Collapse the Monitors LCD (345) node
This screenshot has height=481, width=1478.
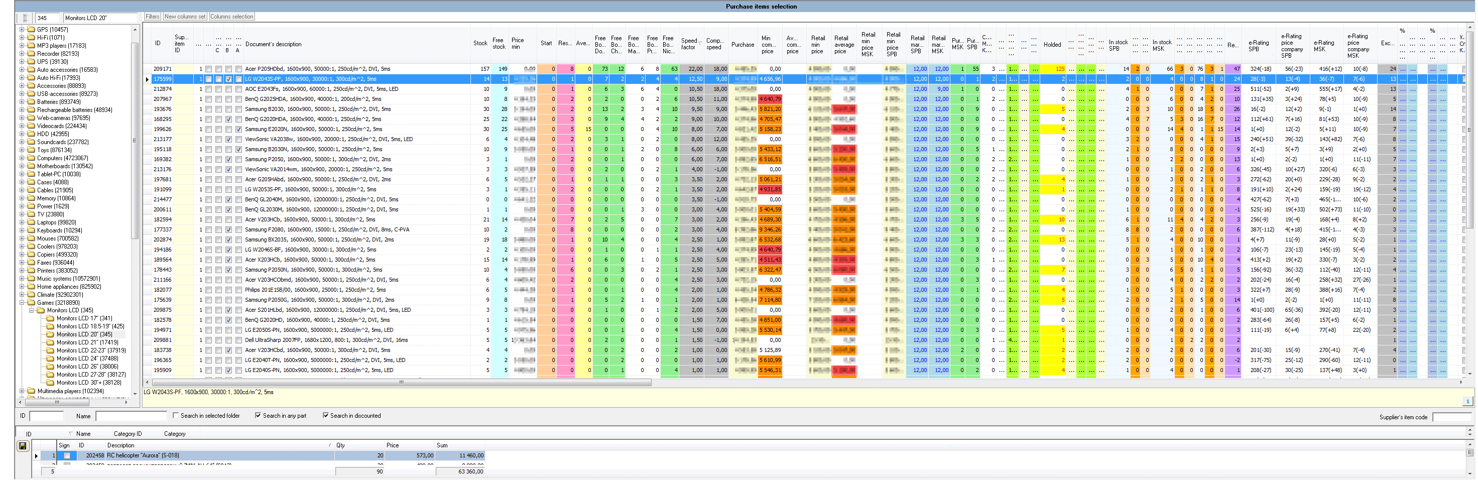point(32,310)
